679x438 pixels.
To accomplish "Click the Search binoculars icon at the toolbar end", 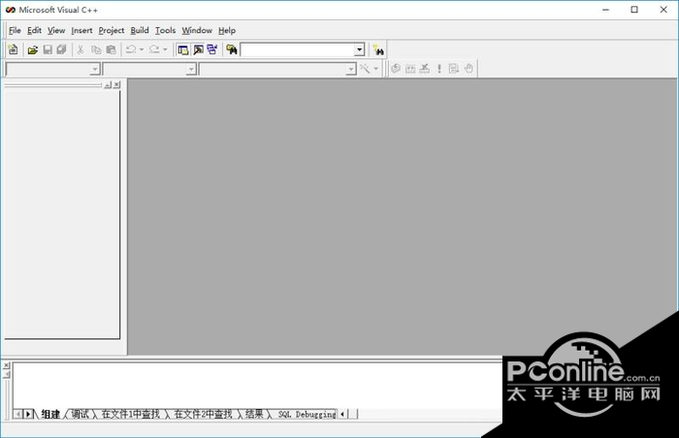I will point(378,50).
